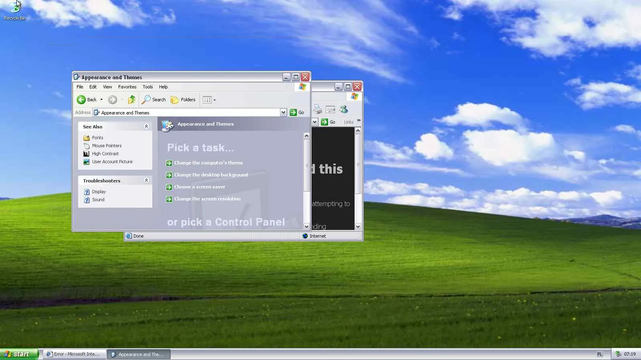641x360 pixels.
Task: Expand the Links bar chevron in Internet Explorer
Action: tap(359, 120)
